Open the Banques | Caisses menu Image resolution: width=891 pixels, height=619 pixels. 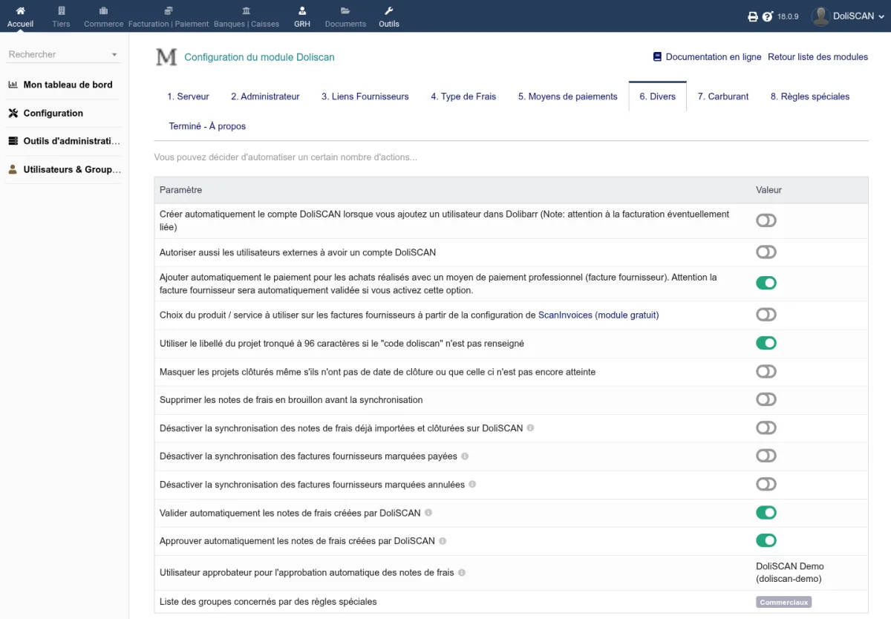(247, 16)
